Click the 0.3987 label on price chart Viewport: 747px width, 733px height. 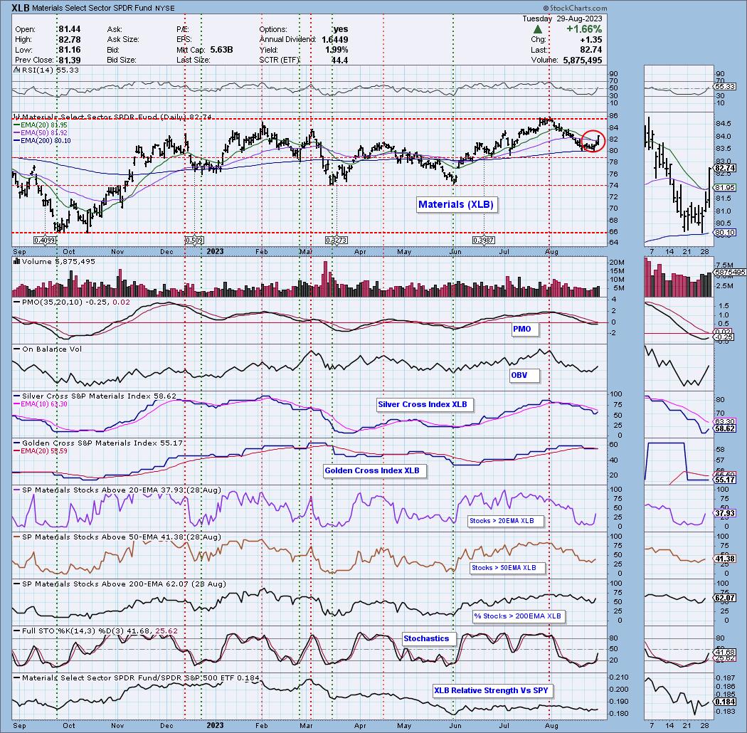[x=483, y=241]
